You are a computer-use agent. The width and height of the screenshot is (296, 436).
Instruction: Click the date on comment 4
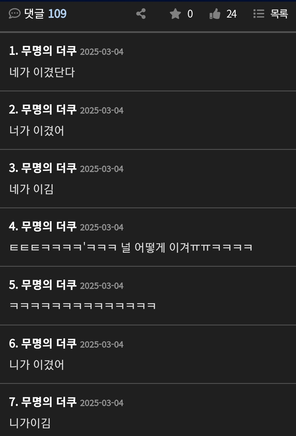point(102,227)
